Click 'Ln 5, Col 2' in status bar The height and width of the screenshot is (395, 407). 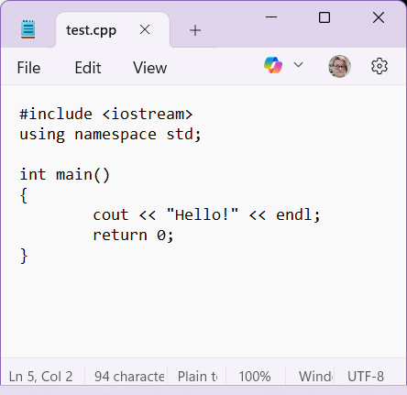[x=41, y=377]
